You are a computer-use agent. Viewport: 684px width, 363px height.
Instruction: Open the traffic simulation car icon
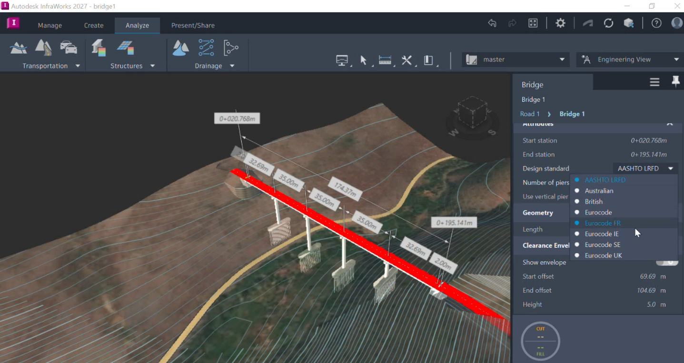tap(69, 48)
